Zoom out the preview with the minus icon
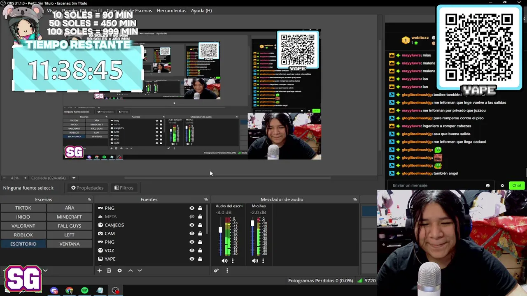 5,178
